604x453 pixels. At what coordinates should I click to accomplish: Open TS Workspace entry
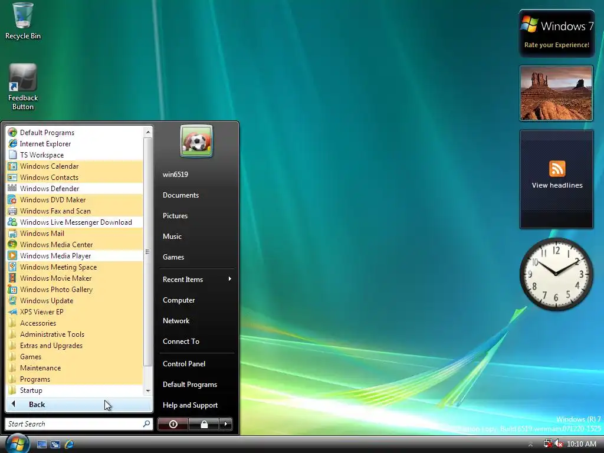[75, 155]
